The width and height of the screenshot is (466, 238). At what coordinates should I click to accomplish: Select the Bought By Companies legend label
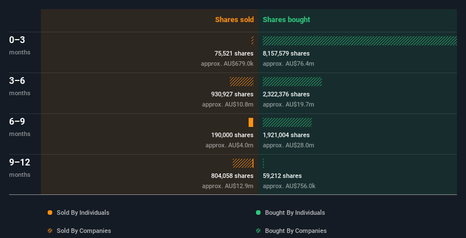(x=296, y=231)
